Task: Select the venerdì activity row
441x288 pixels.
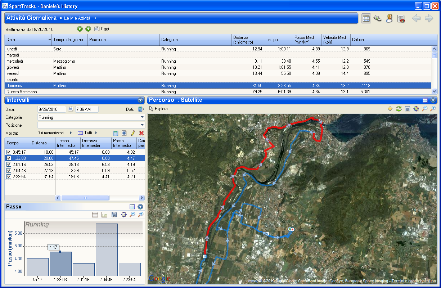Action: (x=218, y=73)
